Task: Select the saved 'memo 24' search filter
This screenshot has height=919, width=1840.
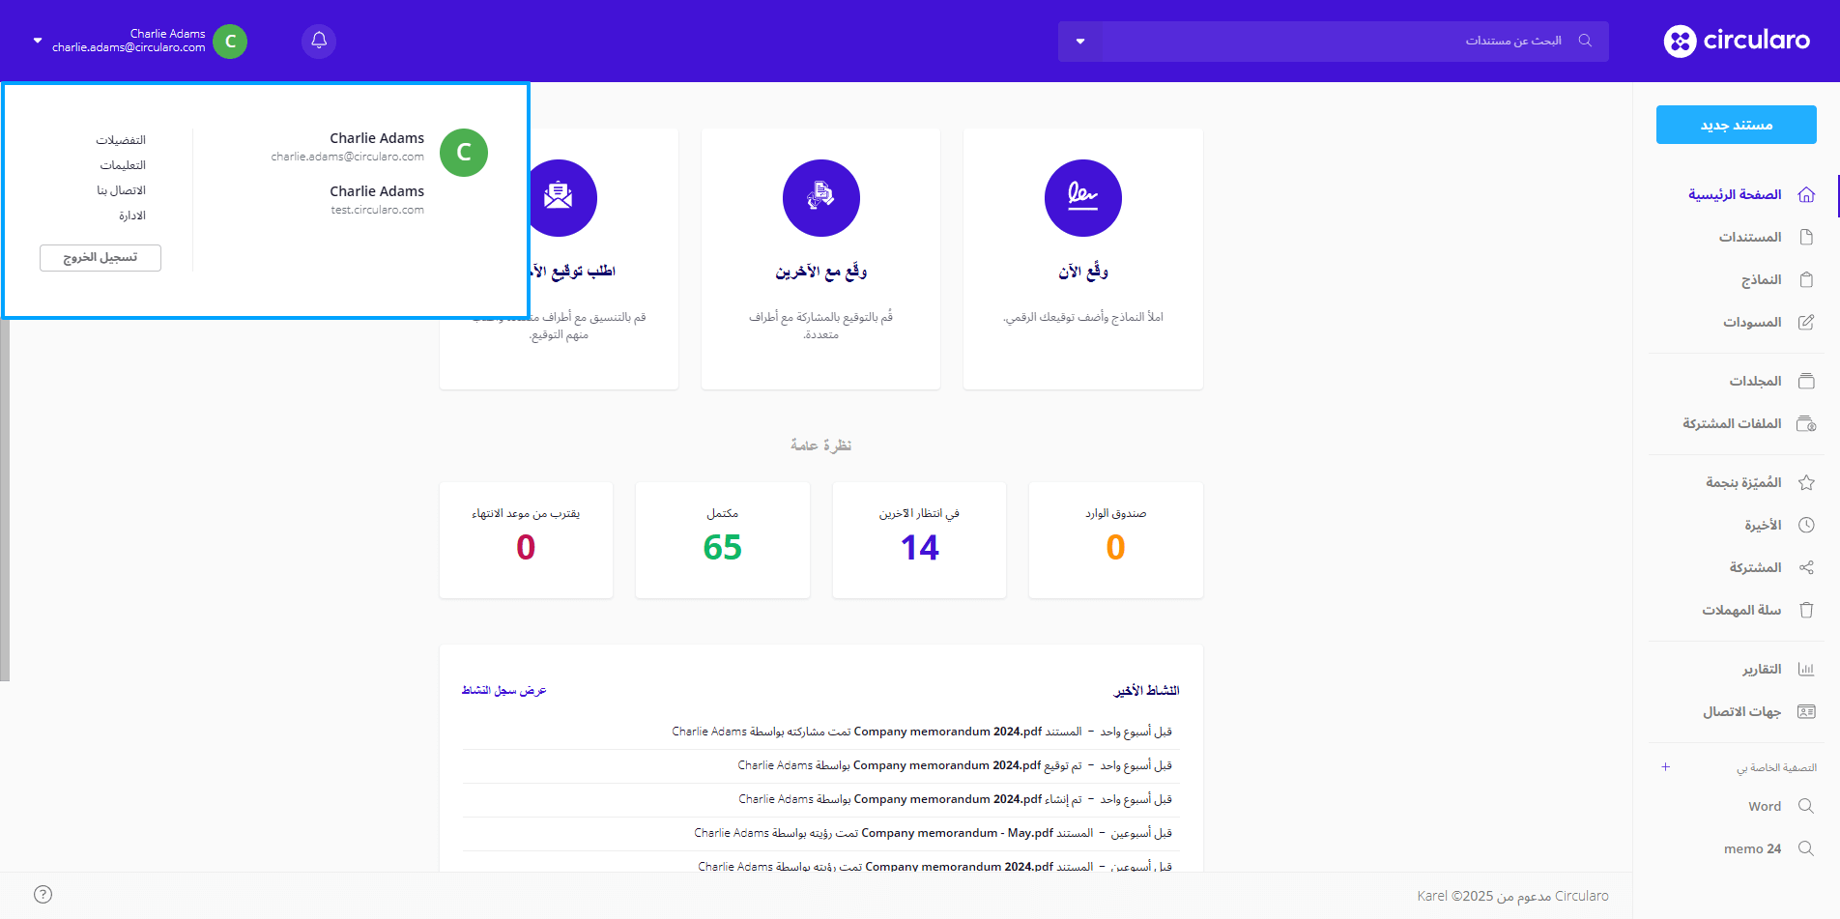Action: 1752,848
